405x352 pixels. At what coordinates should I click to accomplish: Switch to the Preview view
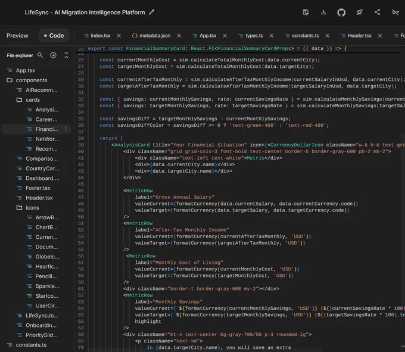point(17,36)
